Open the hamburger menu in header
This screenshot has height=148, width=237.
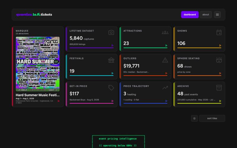[217, 15]
